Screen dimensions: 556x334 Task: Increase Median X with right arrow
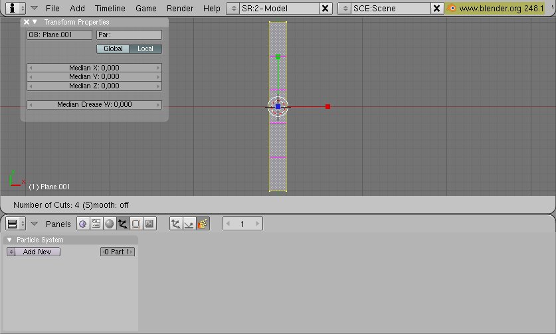click(x=158, y=68)
